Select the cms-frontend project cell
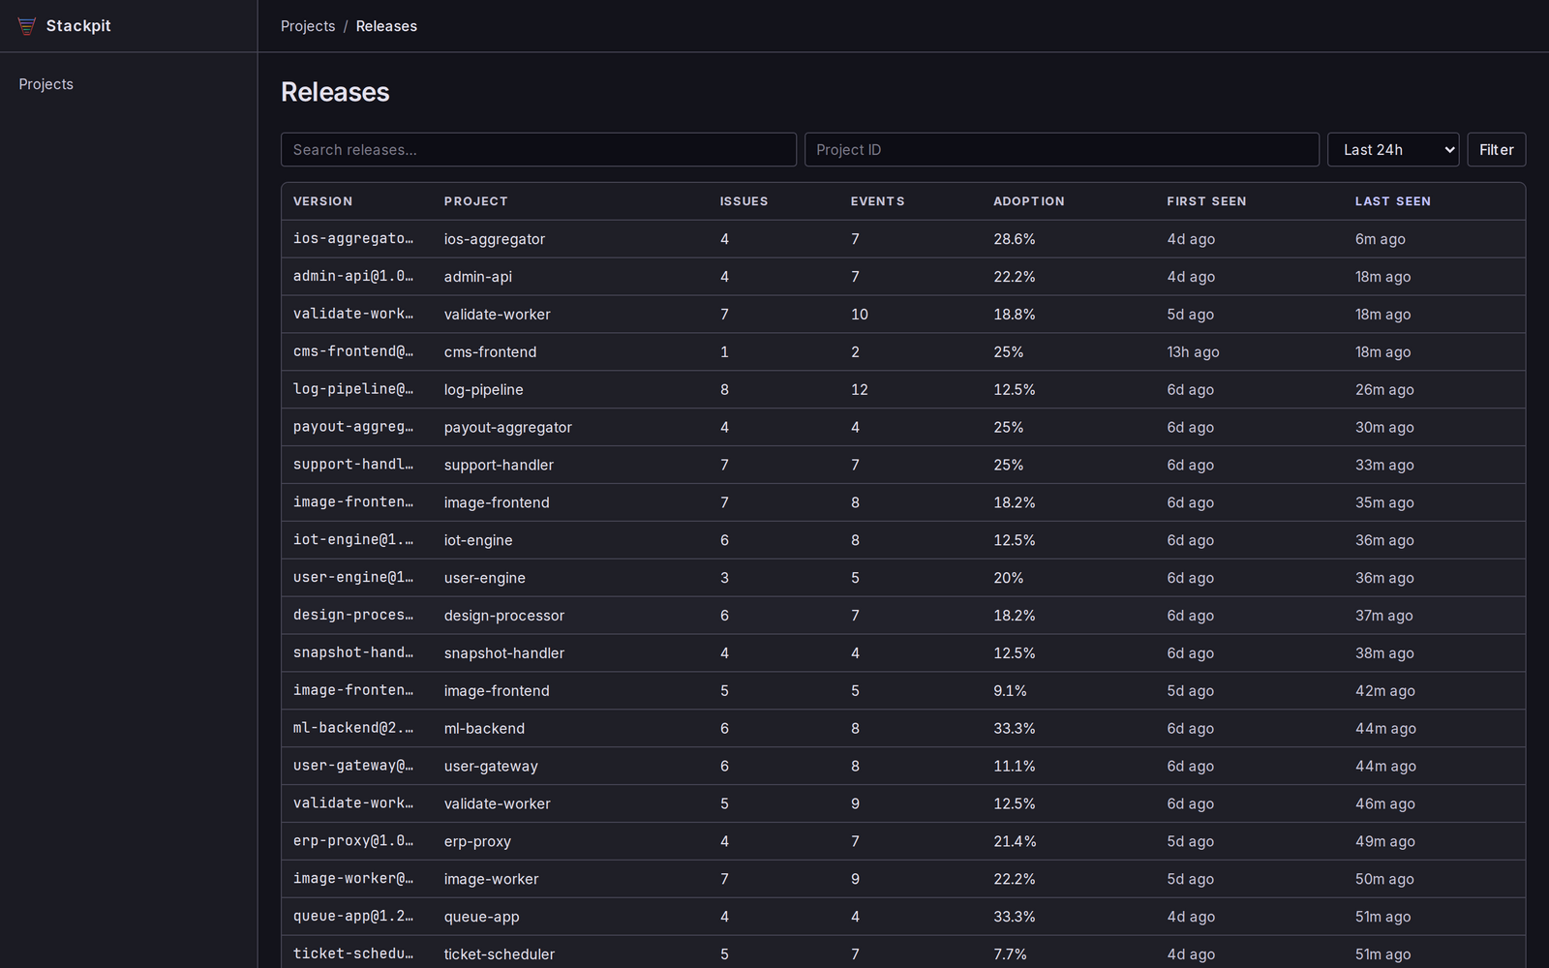The image size is (1549, 968). point(491,352)
